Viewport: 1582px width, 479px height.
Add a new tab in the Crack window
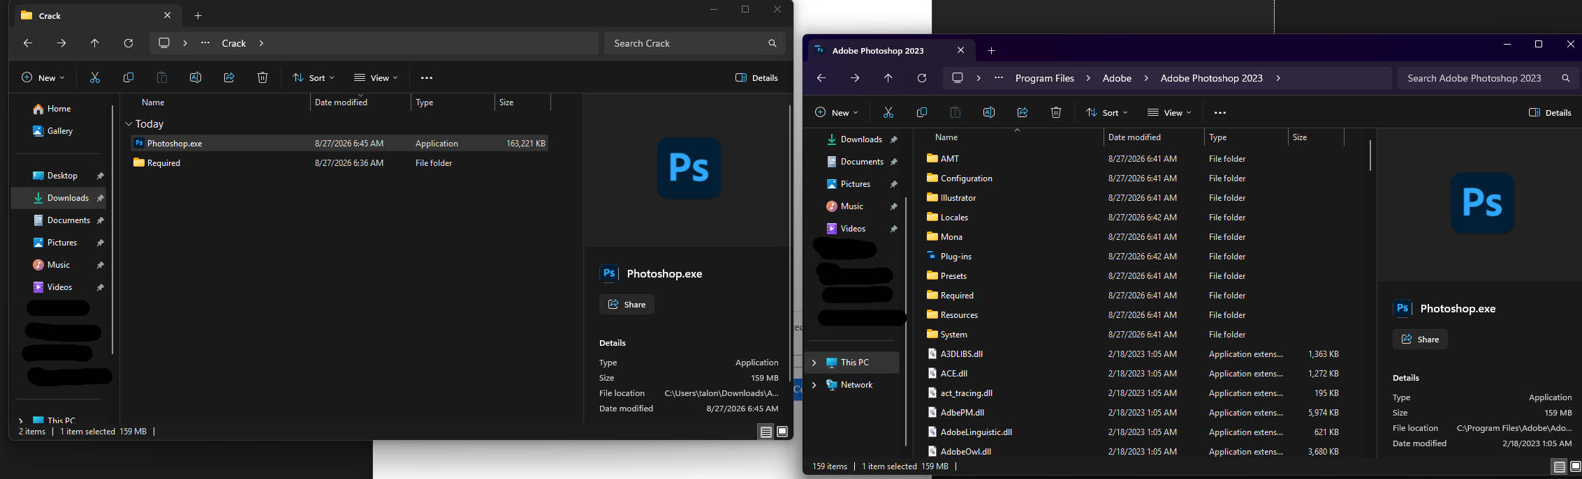[198, 15]
